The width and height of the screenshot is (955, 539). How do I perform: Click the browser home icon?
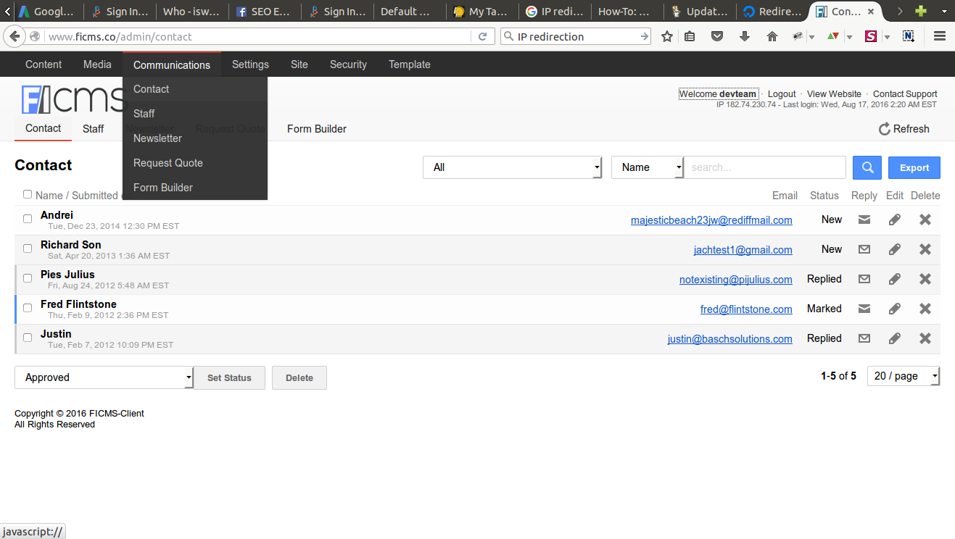point(772,36)
